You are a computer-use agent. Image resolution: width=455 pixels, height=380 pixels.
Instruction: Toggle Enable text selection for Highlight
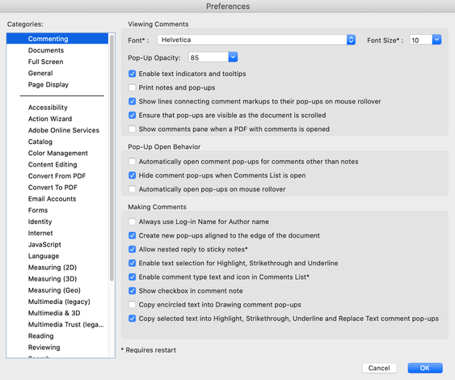132,263
